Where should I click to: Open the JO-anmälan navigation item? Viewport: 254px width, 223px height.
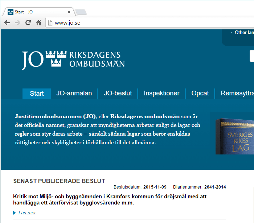[x=74, y=94]
